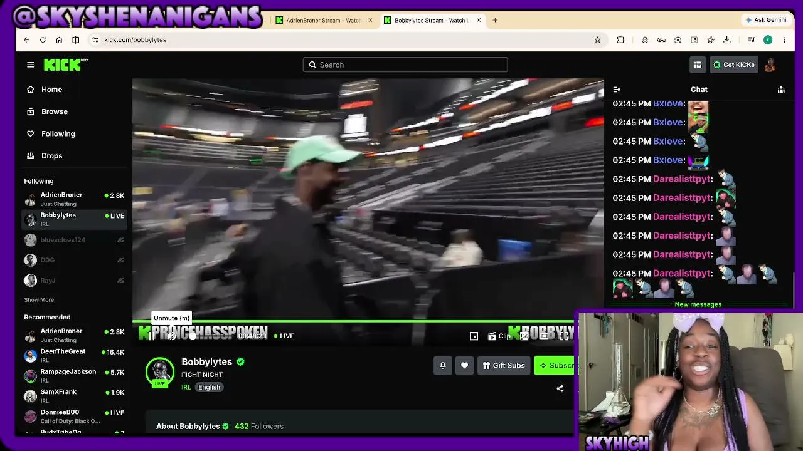Click the browser home button
The image size is (803, 451).
pyautogui.click(x=59, y=40)
